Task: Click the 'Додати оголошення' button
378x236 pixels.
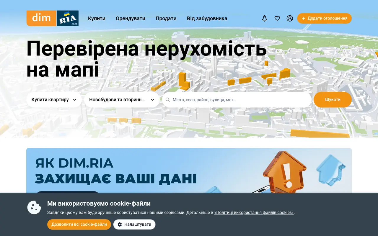Action: (x=324, y=18)
